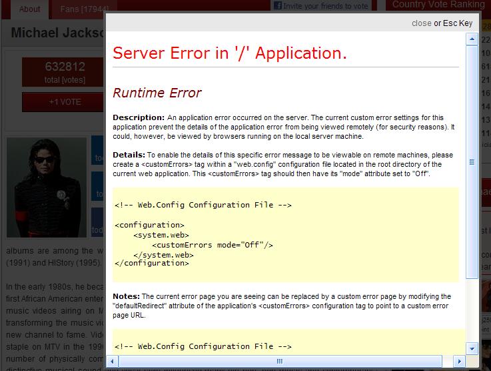Click the Michael Jackson photo thumbnail
The image size is (491, 371).
[x=47, y=188]
